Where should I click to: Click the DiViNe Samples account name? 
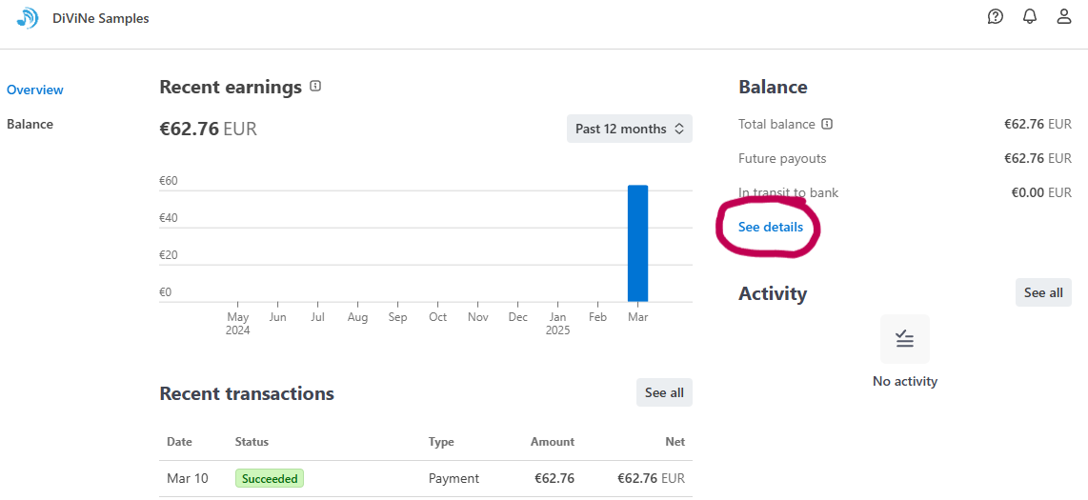[x=101, y=18]
